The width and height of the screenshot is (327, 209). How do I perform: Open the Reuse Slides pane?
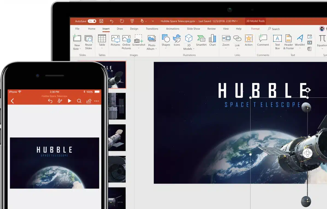pos(89,42)
